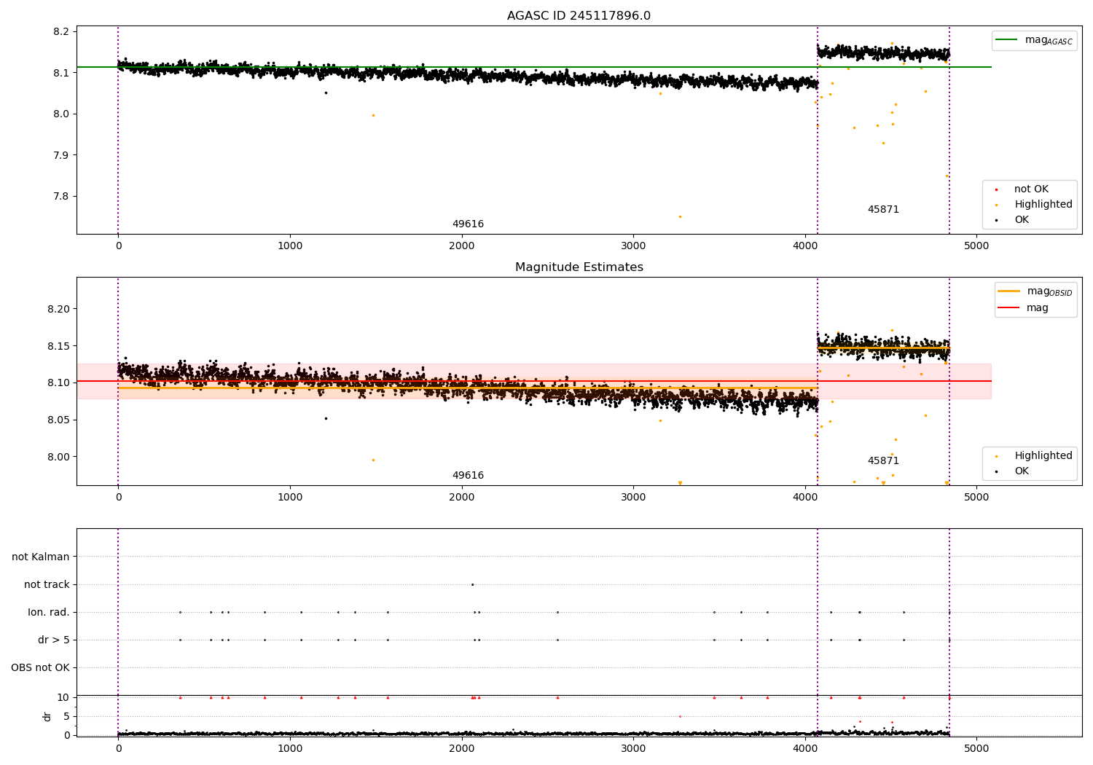Click the '8.15' y-tick label in middle plot

pyautogui.click(x=58, y=346)
